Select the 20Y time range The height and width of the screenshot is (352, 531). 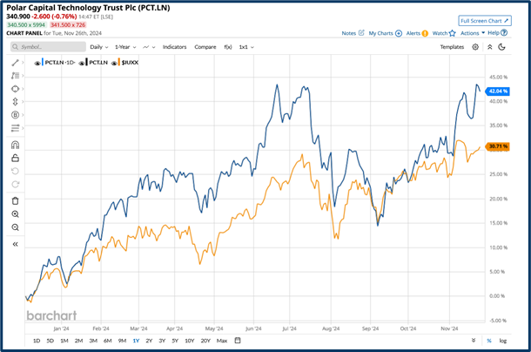(x=205, y=341)
